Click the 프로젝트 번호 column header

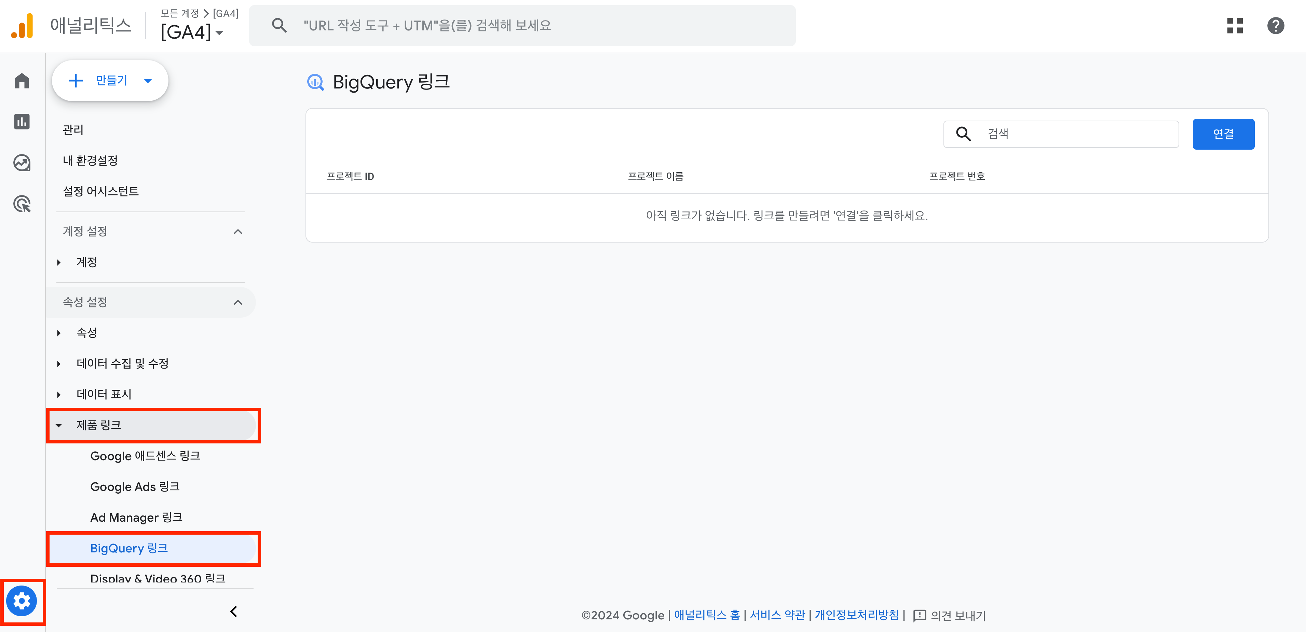[957, 176]
